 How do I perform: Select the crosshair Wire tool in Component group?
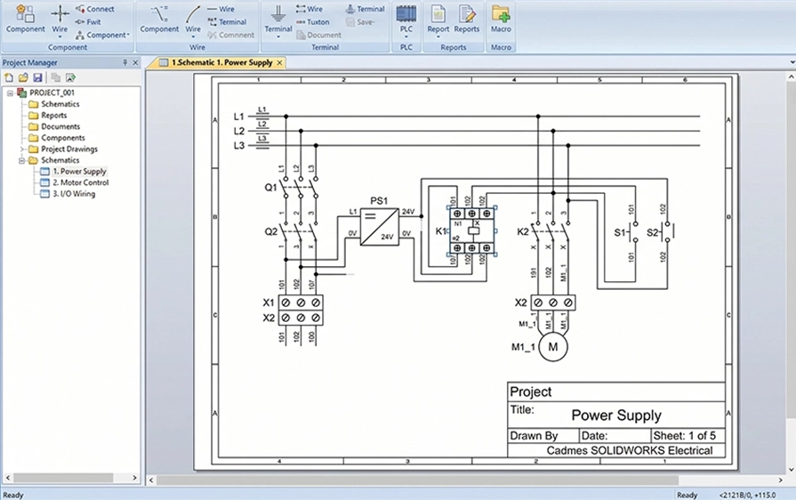60,19
